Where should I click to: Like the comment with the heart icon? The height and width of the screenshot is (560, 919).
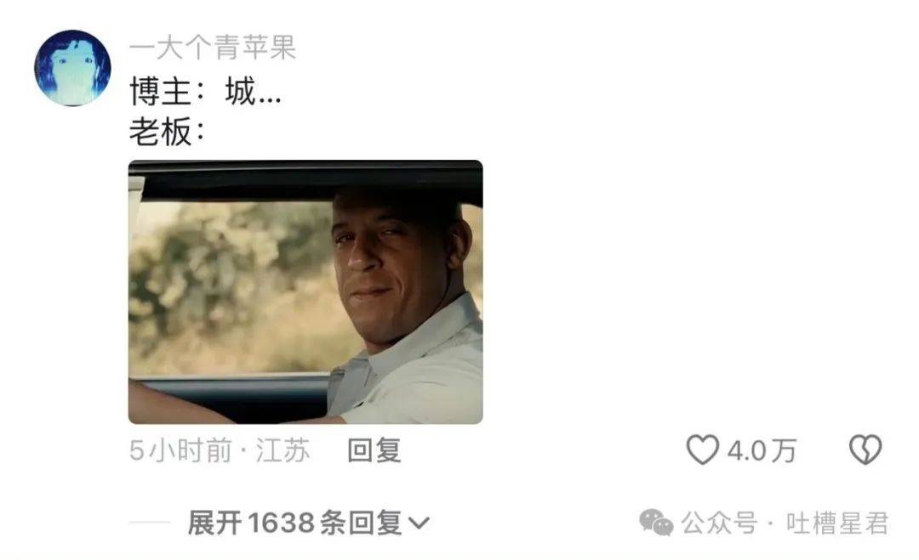click(702, 450)
